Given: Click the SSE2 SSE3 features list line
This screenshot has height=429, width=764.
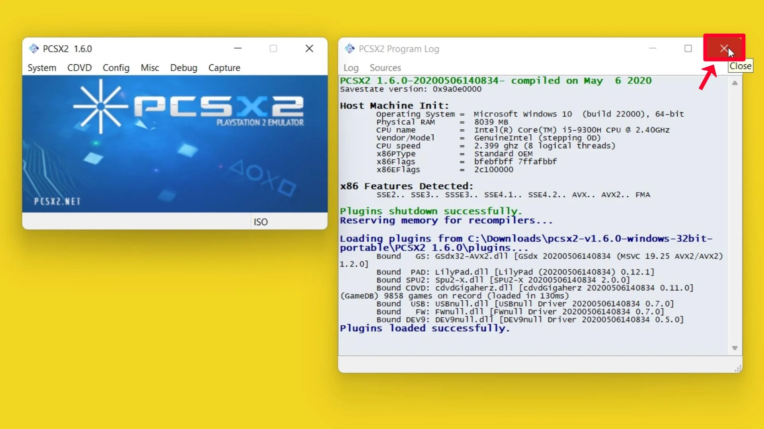Looking at the screenshot, I should pyautogui.click(x=513, y=195).
